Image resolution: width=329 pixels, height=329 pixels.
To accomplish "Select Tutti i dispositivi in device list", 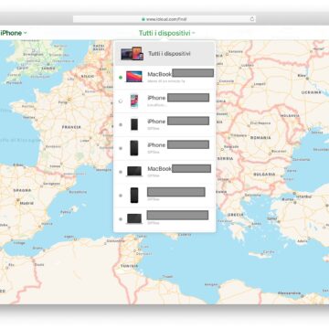I will (164, 54).
